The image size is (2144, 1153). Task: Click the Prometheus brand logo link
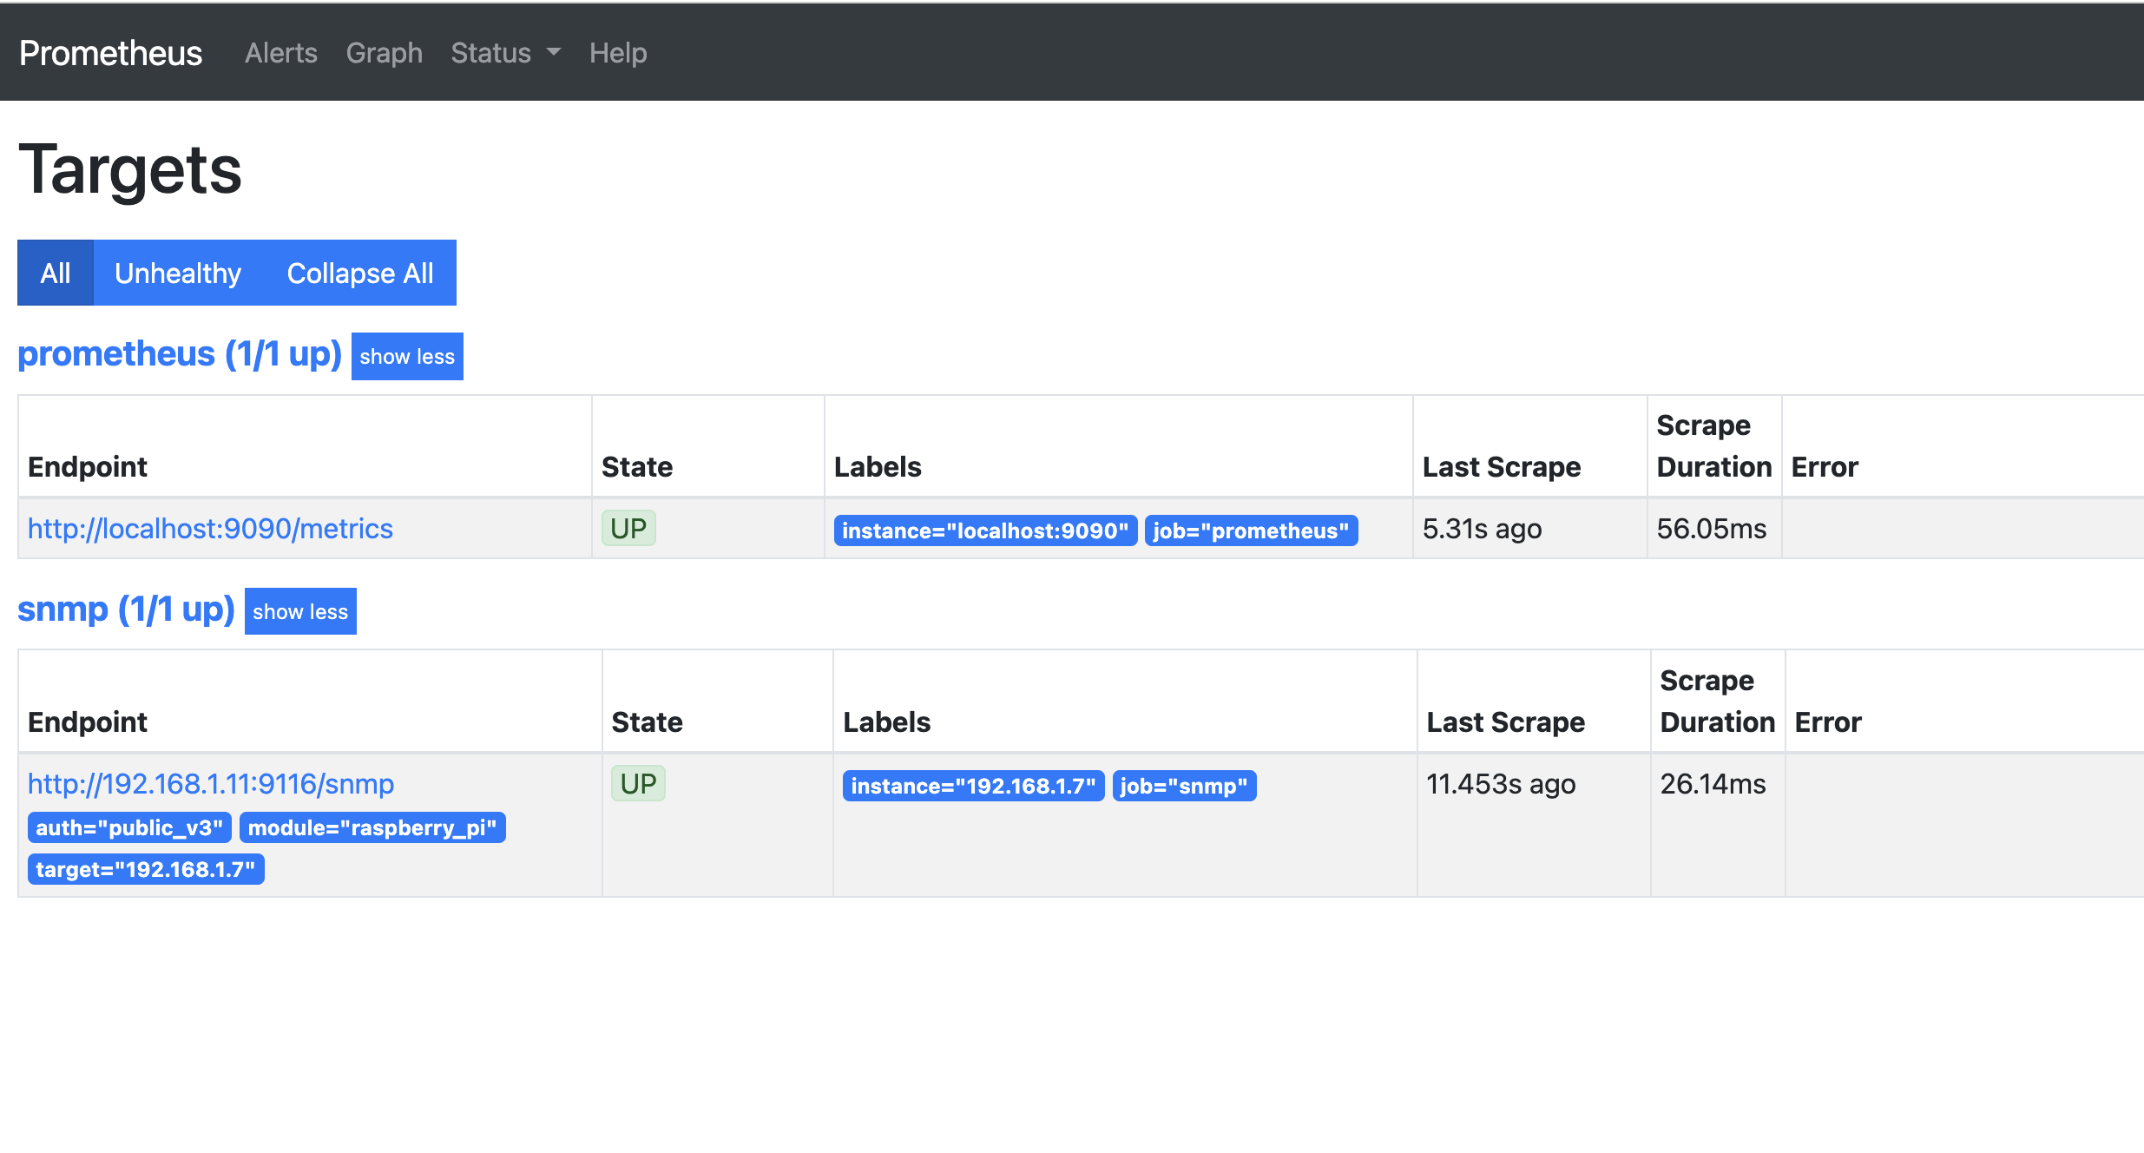pos(110,53)
